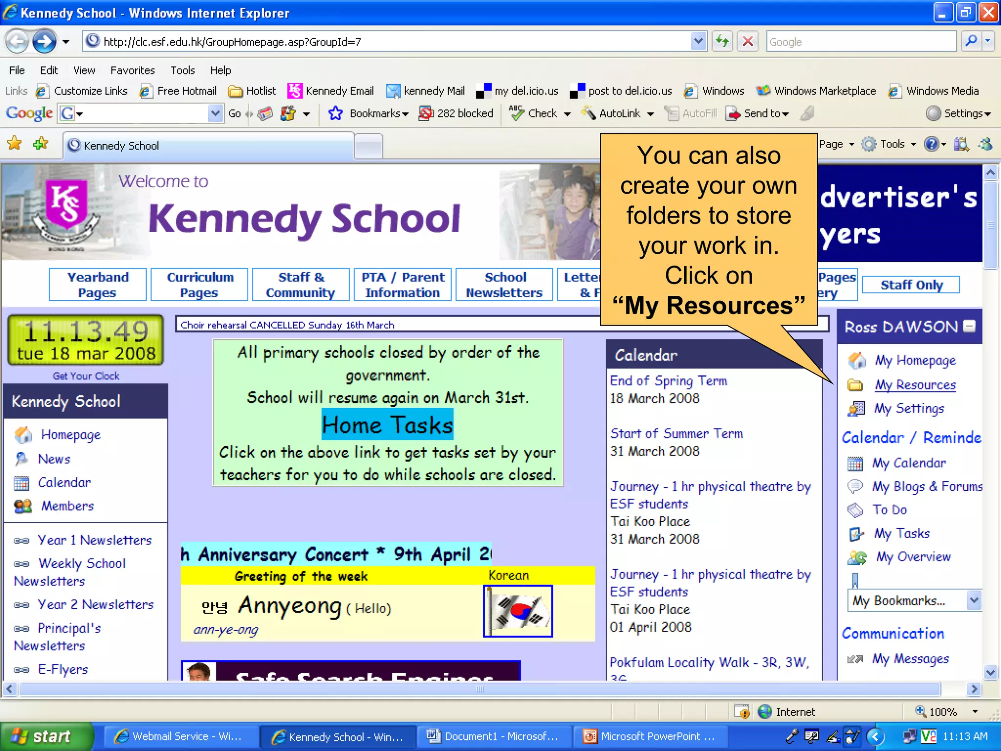Open the My Bookmarks dropdown list

pos(974,600)
